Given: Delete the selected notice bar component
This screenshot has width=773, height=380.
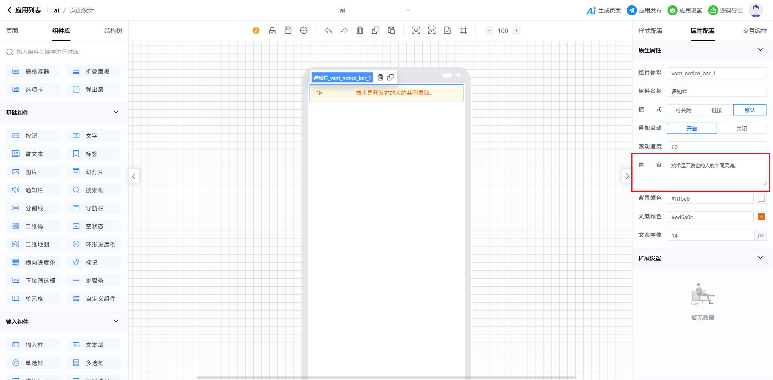Looking at the screenshot, I should [x=380, y=78].
